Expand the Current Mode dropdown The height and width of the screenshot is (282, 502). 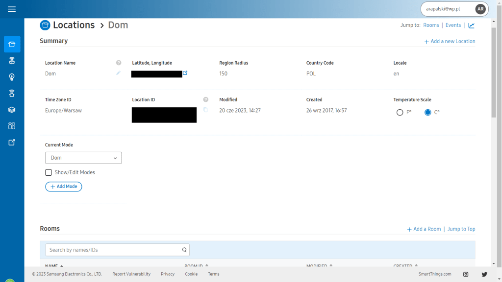(83, 158)
